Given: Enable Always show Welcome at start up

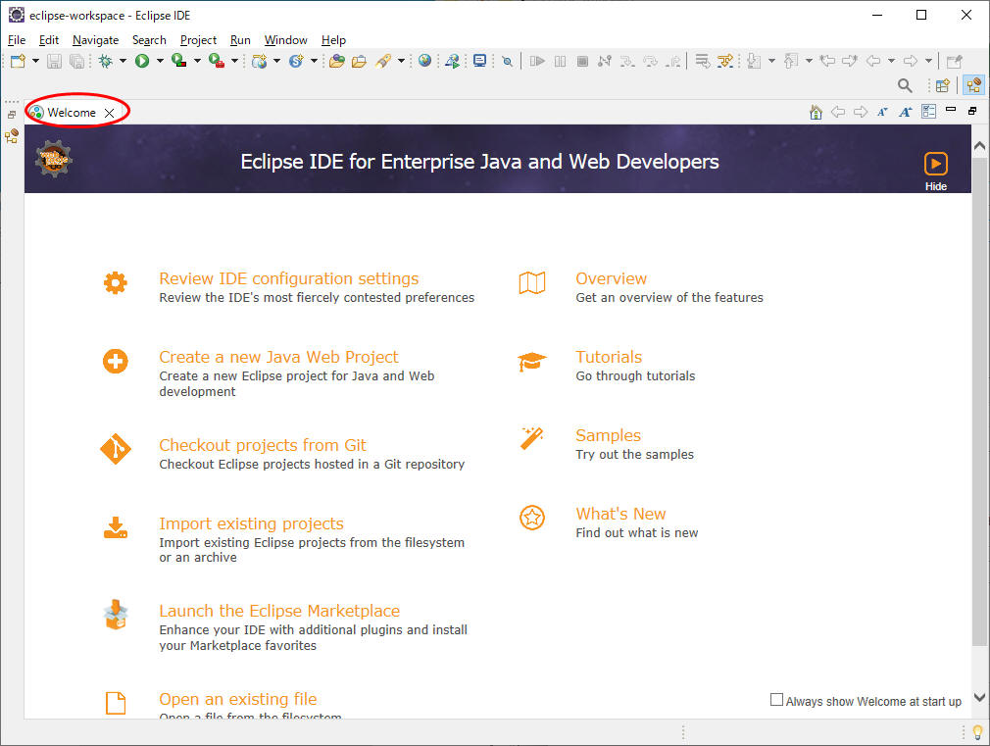Looking at the screenshot, I should click(777, 700).
